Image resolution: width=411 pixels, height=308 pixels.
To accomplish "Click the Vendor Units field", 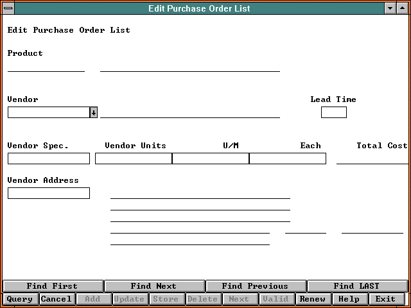I will coord(133,158).
